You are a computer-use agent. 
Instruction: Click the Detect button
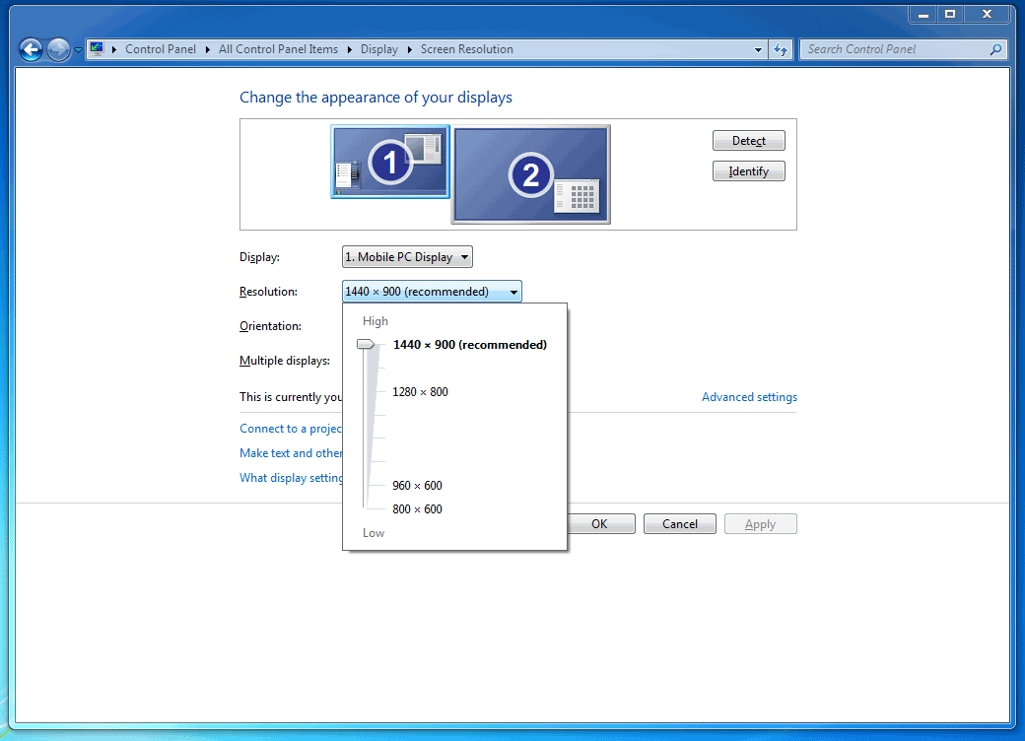pos(748,141)
